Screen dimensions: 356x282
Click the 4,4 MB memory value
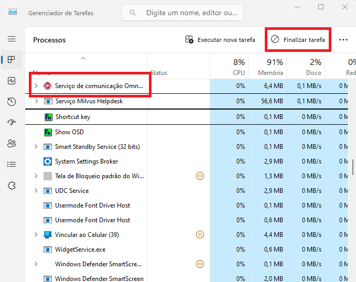(274, 234)
